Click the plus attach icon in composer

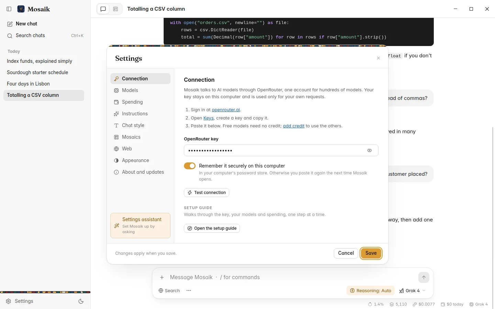(x=162, y=277)
